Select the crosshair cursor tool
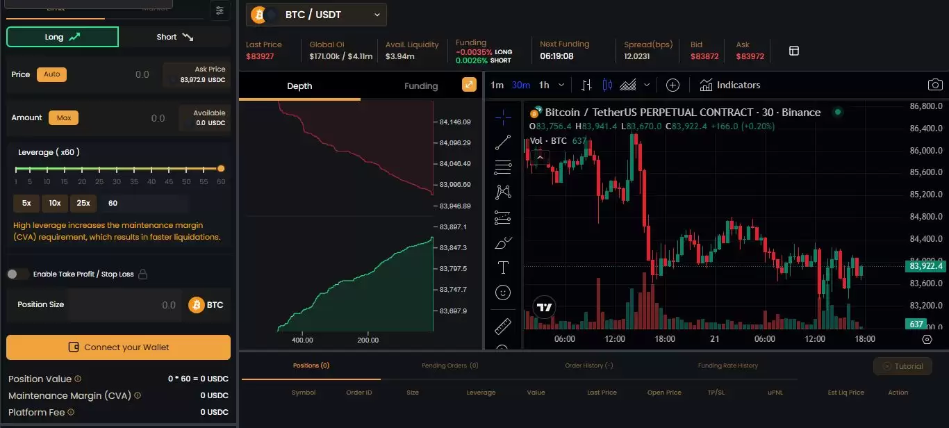949x428 pixels. tap(503, 117)
